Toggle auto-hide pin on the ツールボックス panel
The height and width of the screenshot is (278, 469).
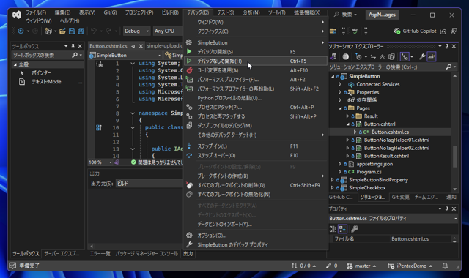73,46
